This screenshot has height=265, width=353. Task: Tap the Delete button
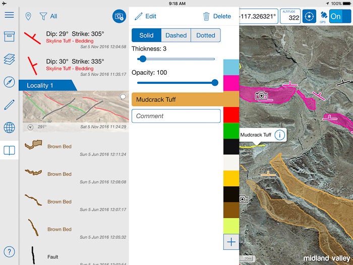[217, 16]
